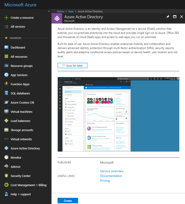Close the Azure Active Directory blade
Screen dimensions: 185x204
(x=182, y=17)
